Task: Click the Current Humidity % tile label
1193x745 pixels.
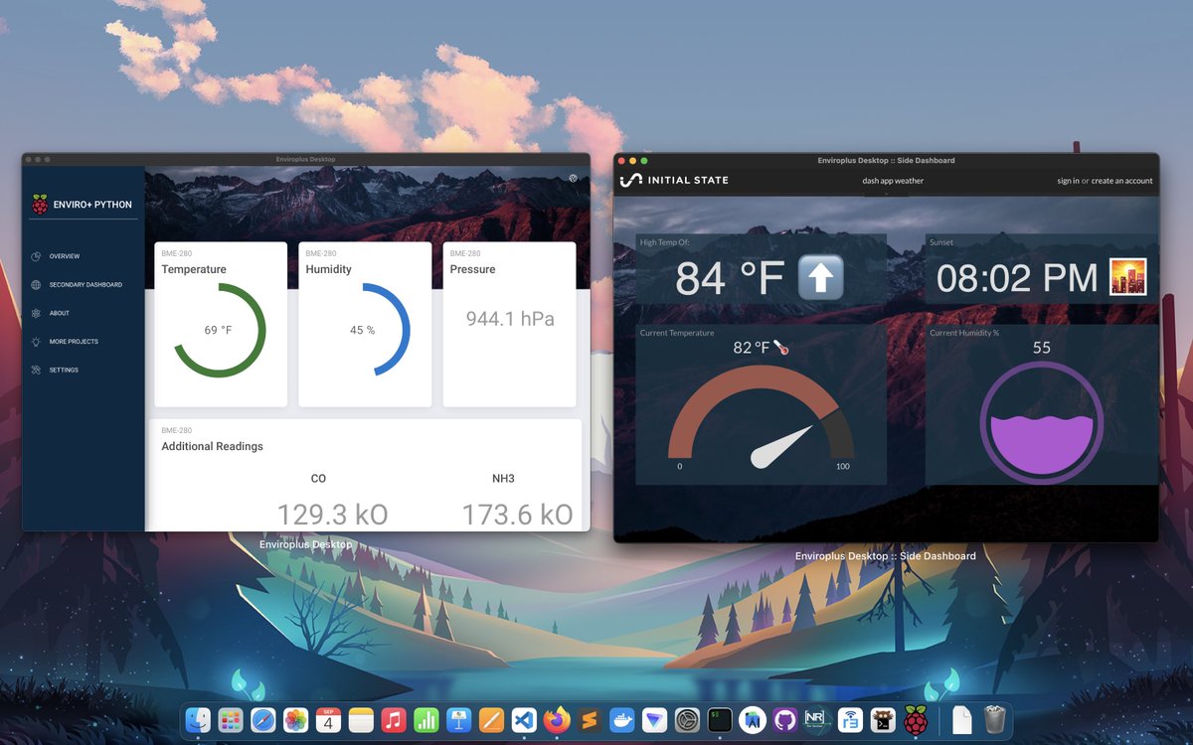Action: coord(964,333)
